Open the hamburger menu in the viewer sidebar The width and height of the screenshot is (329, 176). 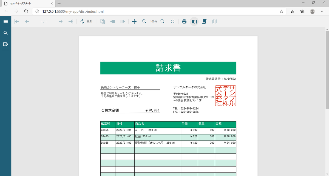(5, 21)
